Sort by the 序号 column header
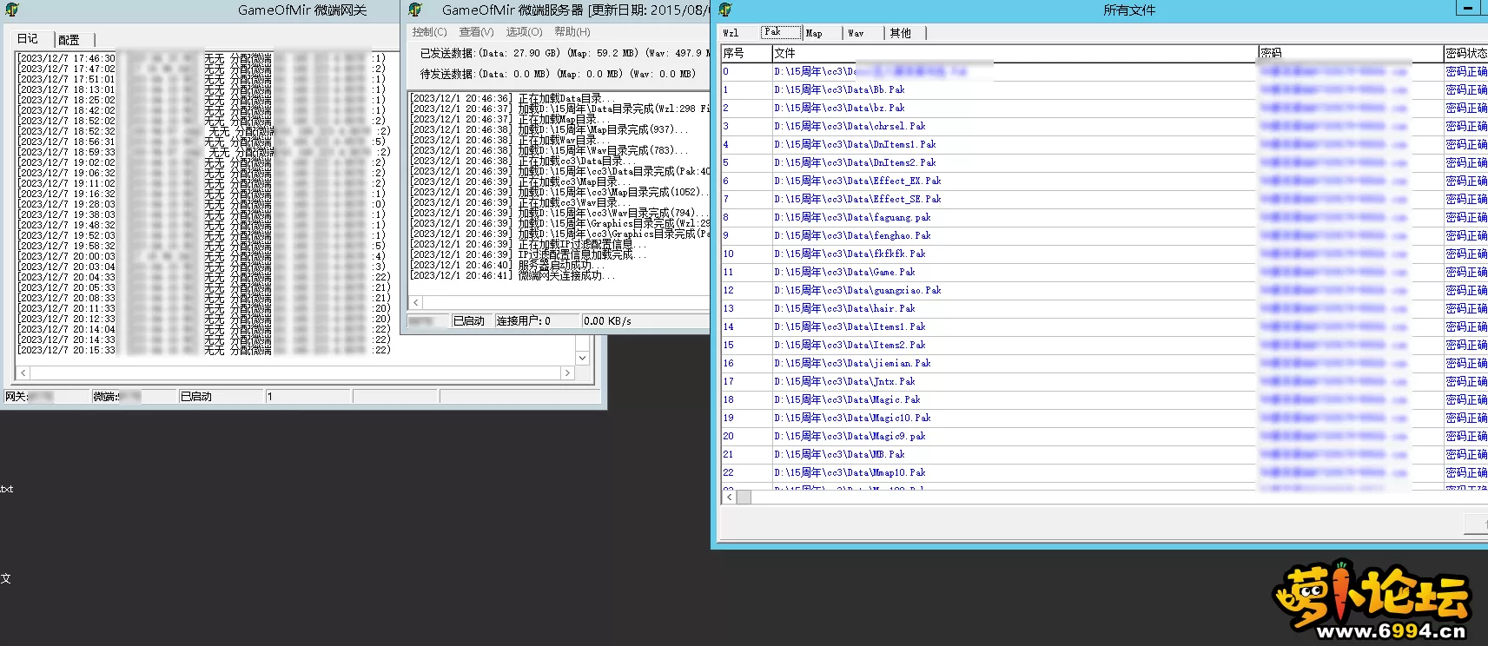This screenshot has width=1488, height=646. (746, 53)
